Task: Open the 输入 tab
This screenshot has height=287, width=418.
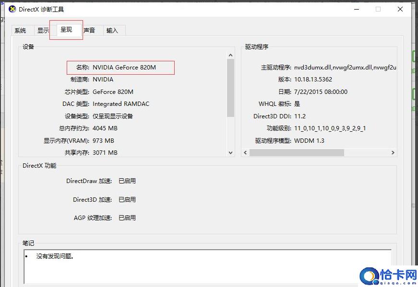Action: click(x=113, y=30)
